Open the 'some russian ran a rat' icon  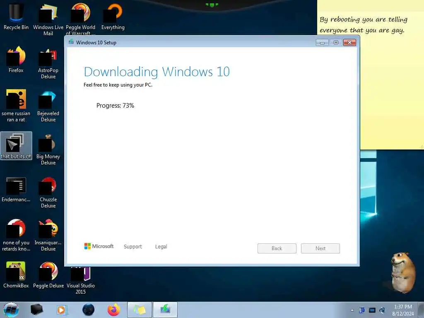pos(16,106)
